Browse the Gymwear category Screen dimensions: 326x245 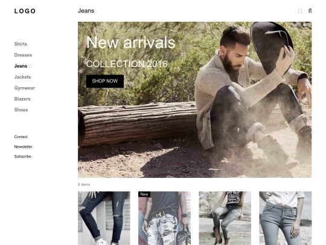[25, 88]
